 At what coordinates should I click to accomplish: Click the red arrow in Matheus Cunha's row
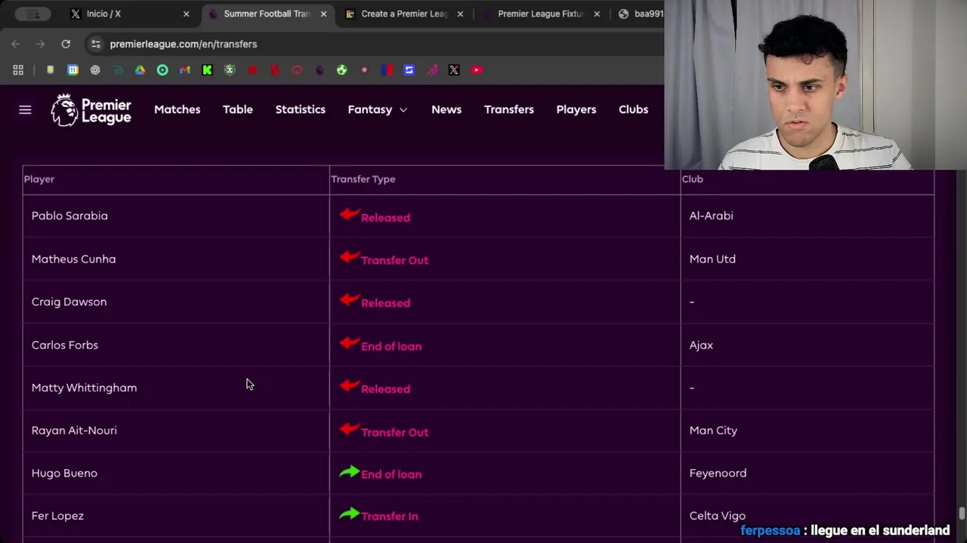click(x=349, y=257)
